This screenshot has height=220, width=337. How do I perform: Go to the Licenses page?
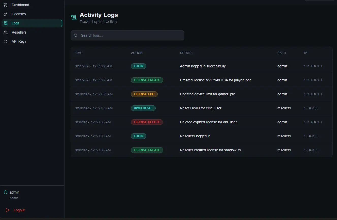(32, 14)
